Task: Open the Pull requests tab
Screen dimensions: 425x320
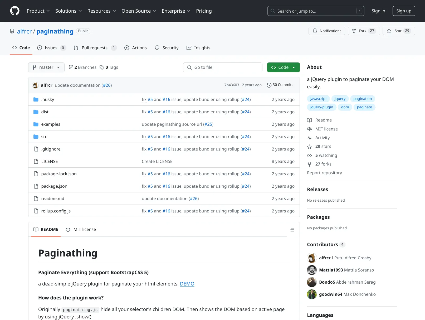Action: click(x=95, y=48)
